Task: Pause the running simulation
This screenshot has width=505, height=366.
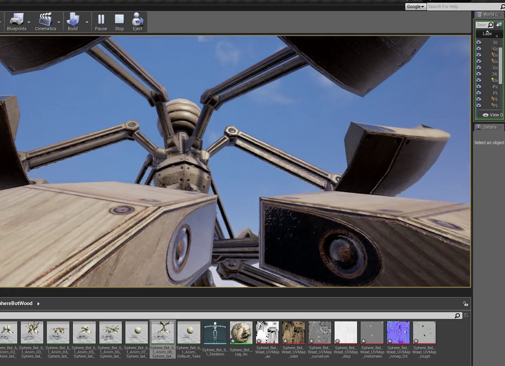Action: coord(101,22)
